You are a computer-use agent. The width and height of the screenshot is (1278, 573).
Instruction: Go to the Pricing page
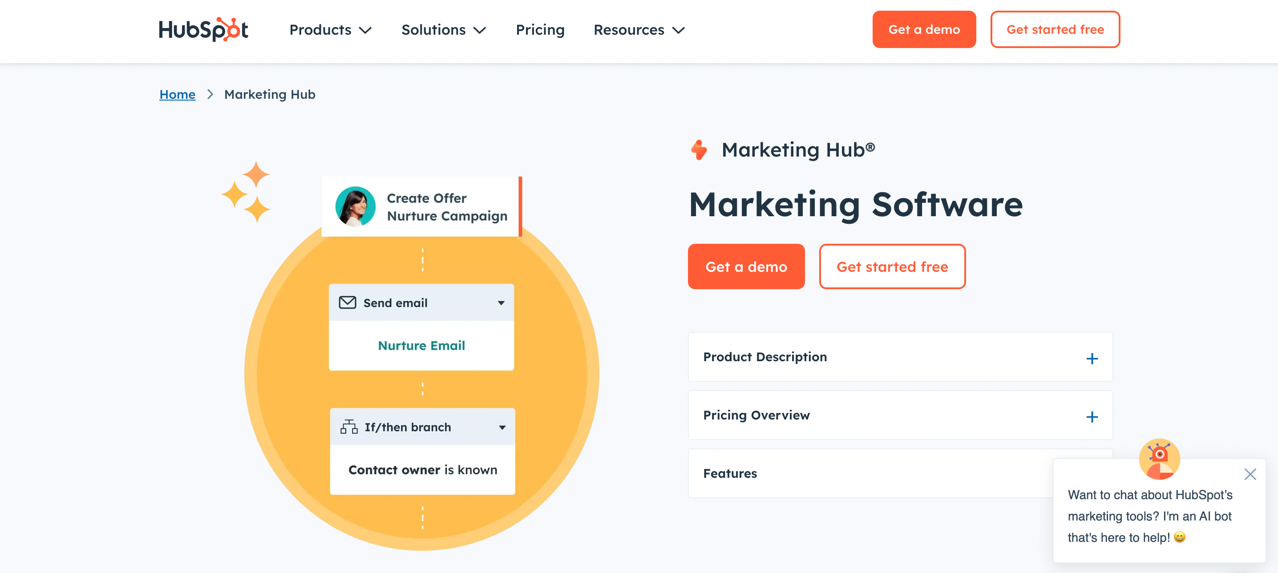[x=540, y=30]
